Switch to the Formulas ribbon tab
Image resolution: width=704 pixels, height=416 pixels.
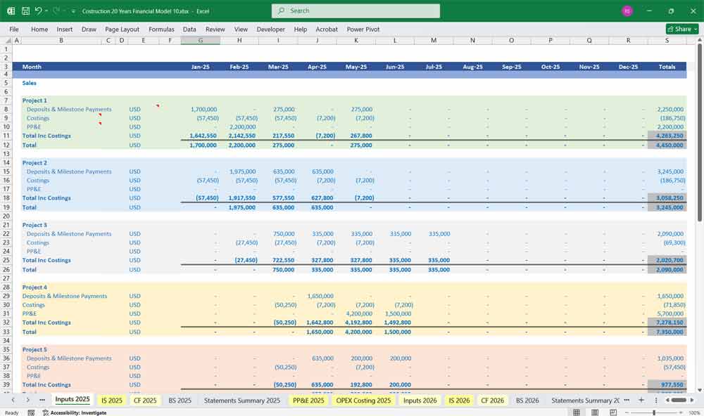point(161,30)
